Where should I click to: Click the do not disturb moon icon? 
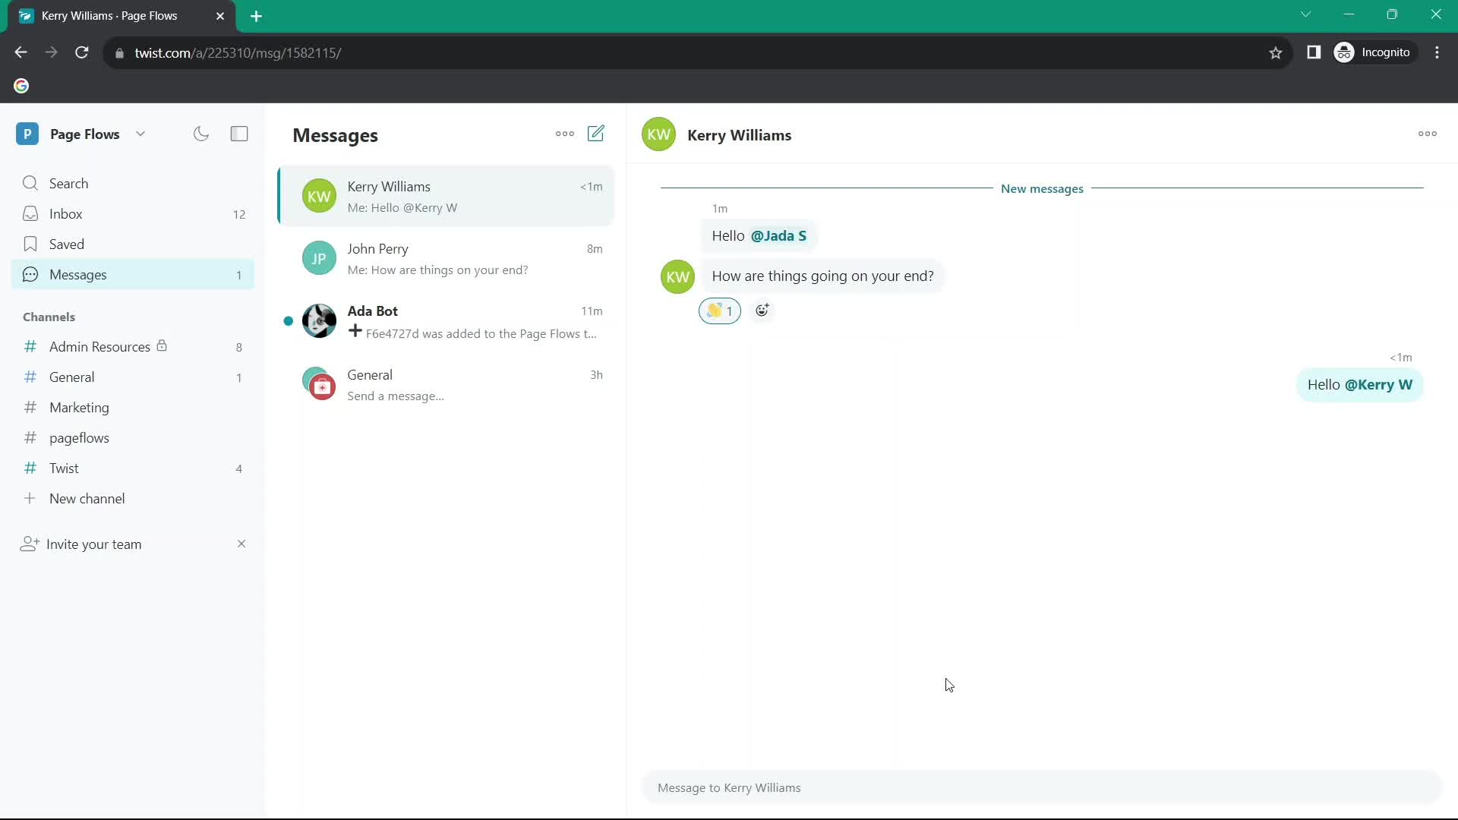(x=201, y=134)
